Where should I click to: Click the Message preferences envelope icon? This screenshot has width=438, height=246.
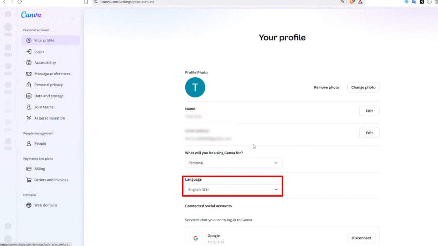pyautogui.click(x=29, y=73)
